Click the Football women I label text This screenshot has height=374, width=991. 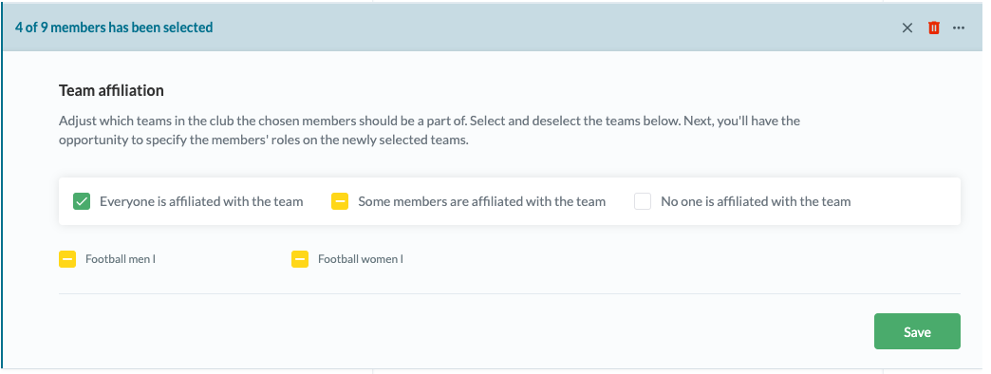(x=361, y=259)
